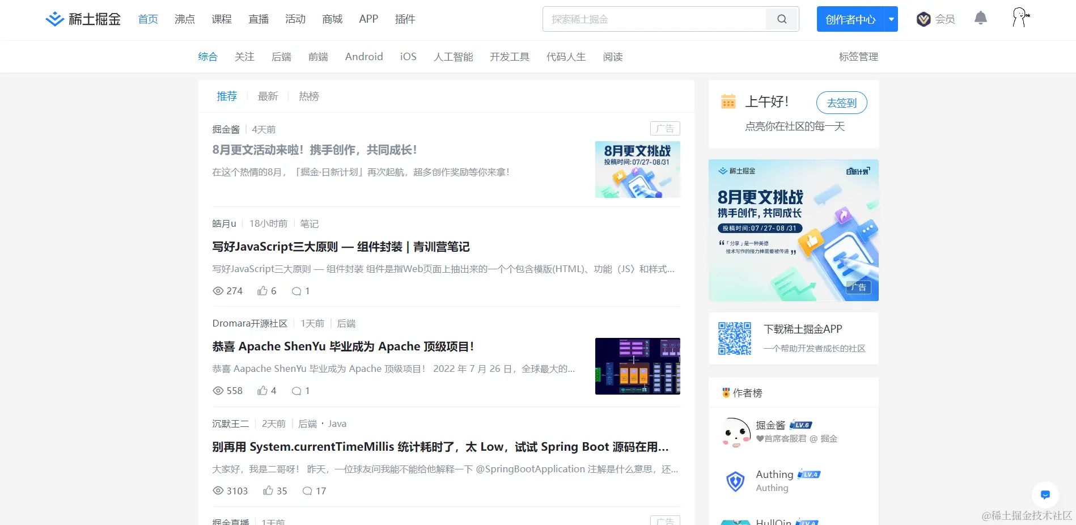This screenshot has width=1076, height=525.
Task: Open the user avatar menu
Action: click(1020, 18)
